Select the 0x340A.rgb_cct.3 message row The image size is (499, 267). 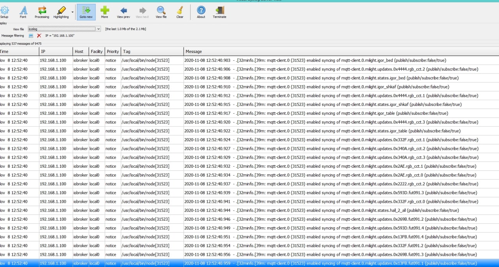(249, 157)
